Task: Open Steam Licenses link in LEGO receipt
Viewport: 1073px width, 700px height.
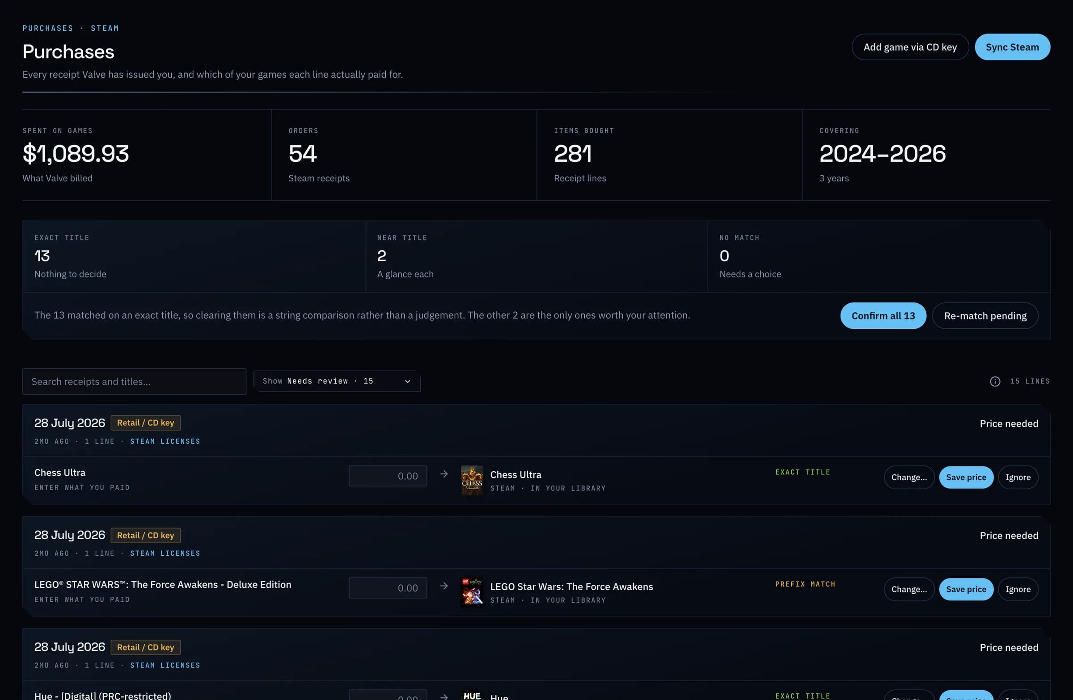Action: pos(165,553)
